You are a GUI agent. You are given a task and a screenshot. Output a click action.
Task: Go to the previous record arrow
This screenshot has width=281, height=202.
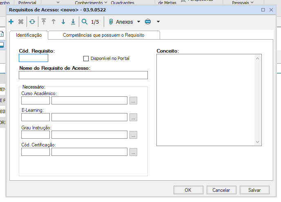(54, 22)
